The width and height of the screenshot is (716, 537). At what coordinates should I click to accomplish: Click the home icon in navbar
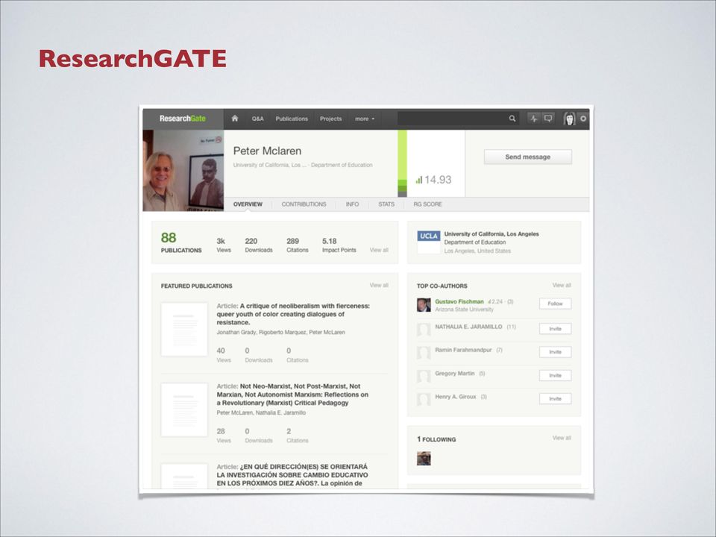click(x=235, y=119)
